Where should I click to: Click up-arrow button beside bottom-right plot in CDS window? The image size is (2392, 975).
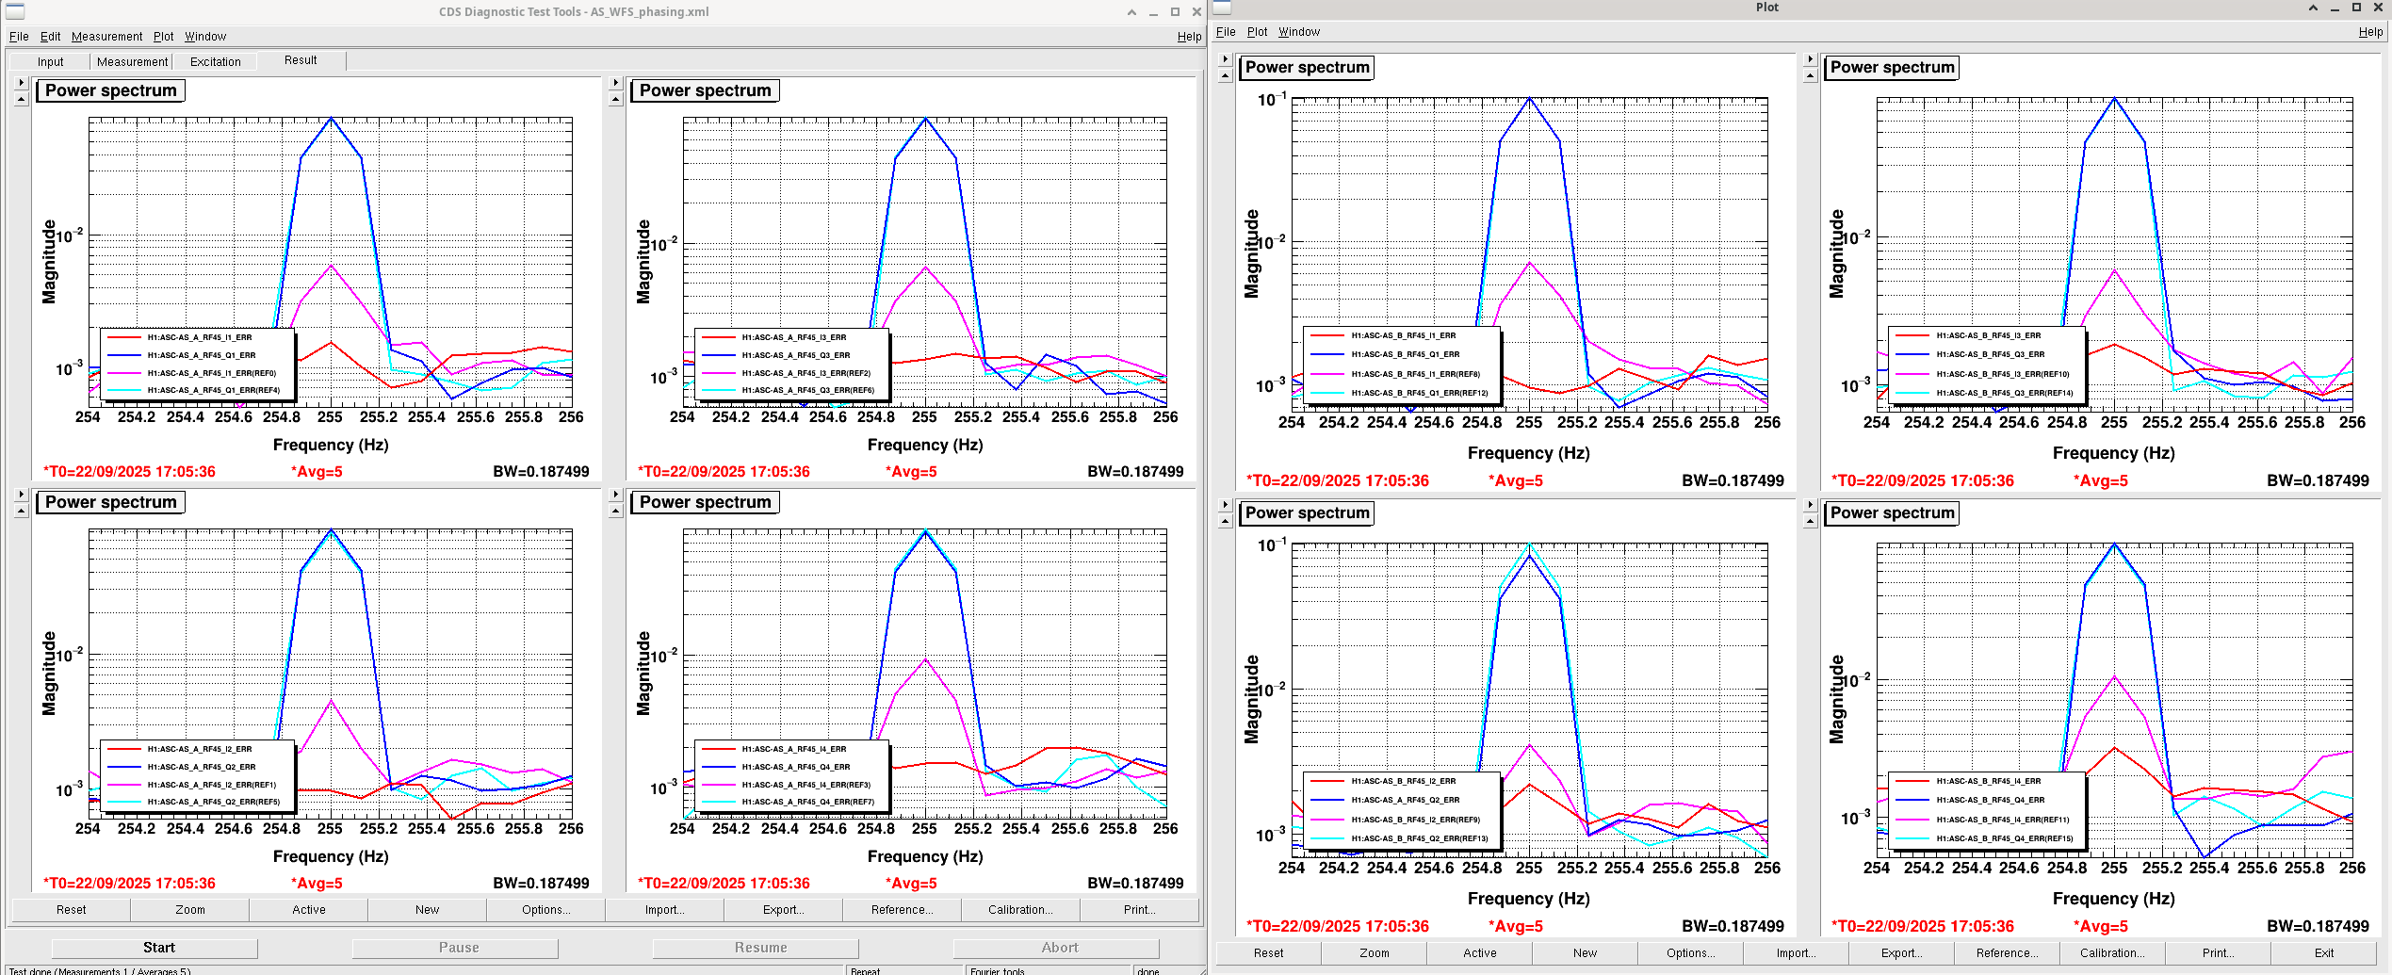(x=616, y=511)
